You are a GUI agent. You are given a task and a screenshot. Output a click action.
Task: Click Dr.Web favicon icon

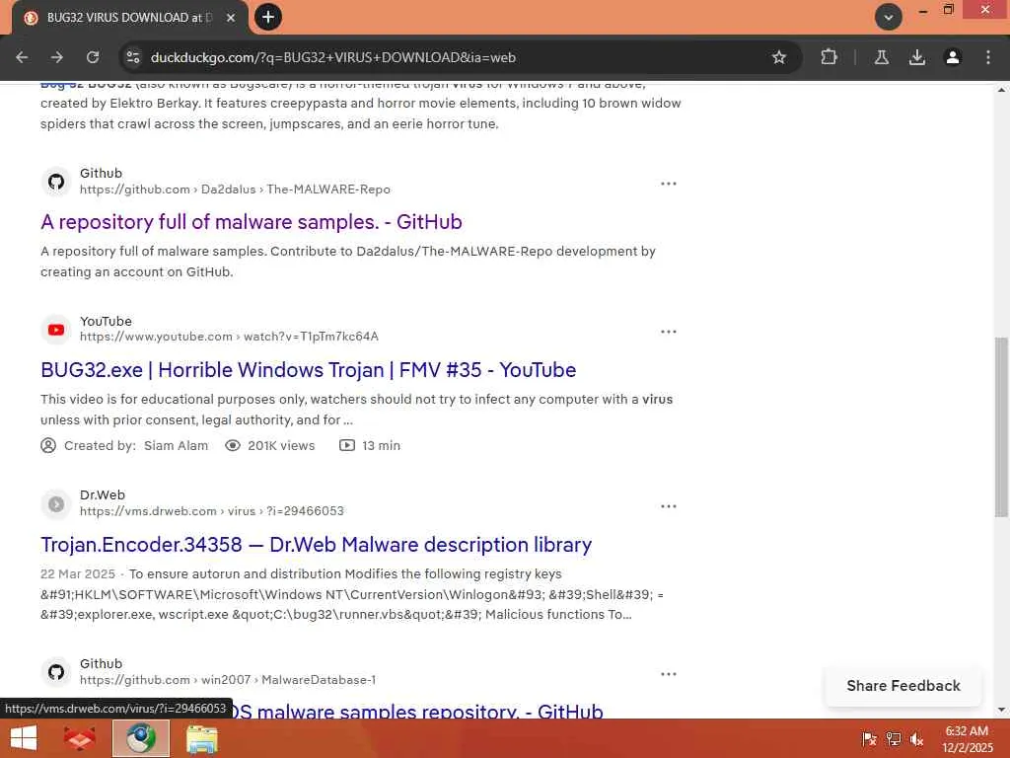point(56,504)
